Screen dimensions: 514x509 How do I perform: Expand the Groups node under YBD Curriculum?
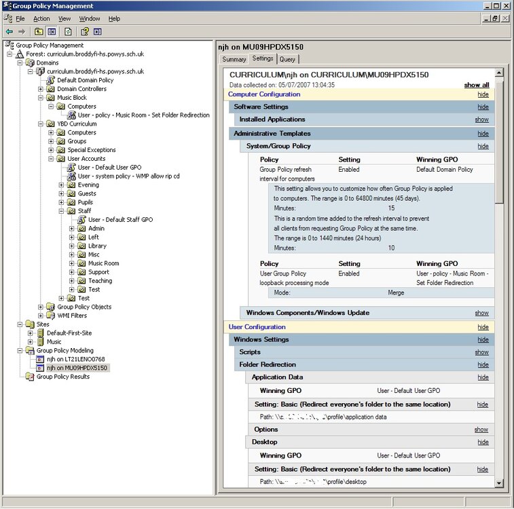click(x=51, y=141)
